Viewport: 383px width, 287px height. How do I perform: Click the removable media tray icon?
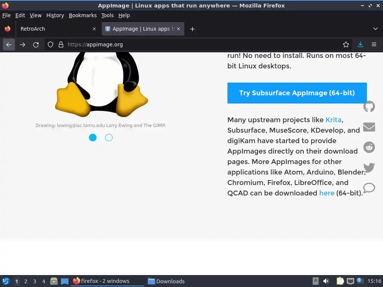click(x=316, y=281)
